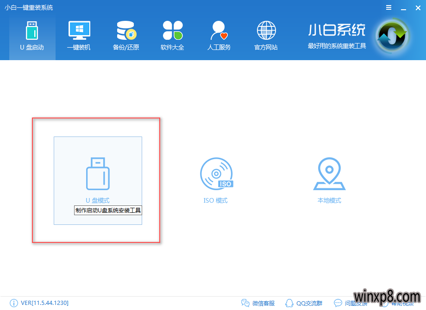Click the 本地模式 label
426x310 pixels.
point(329,200)
